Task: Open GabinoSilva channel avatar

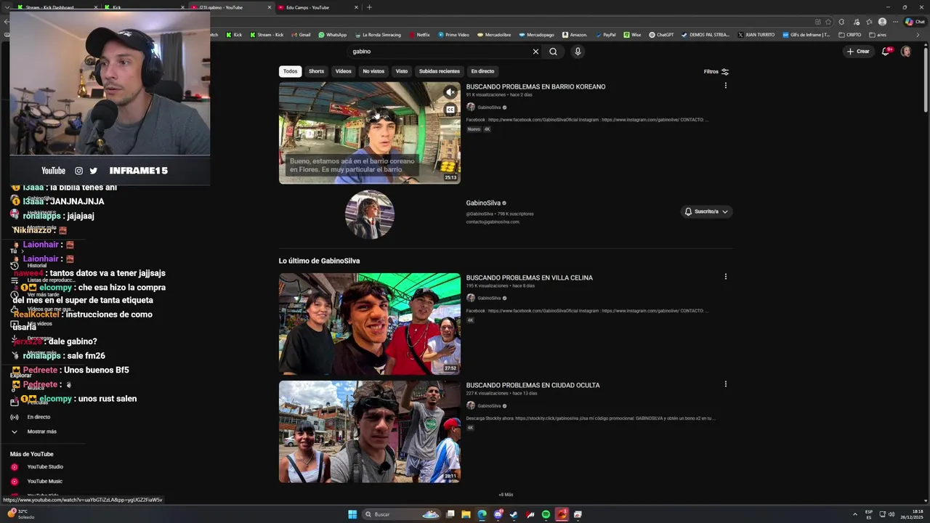Action: [370, 214]
